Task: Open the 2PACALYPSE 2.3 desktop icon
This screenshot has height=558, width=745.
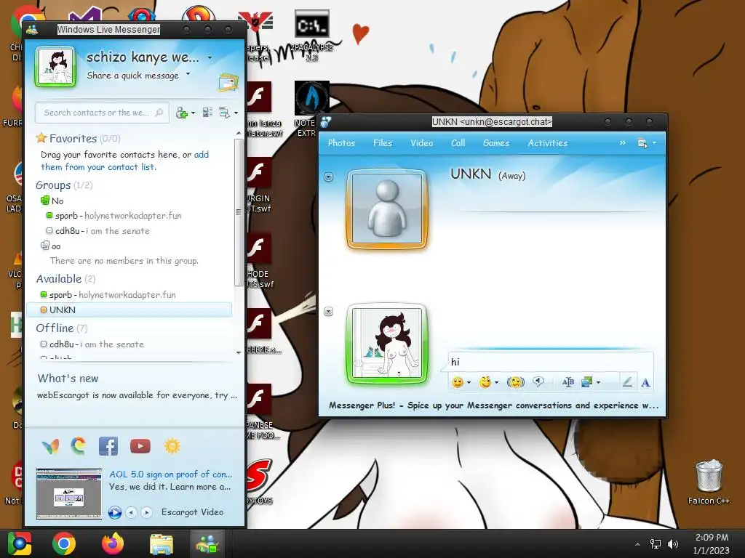Action: pyautogui.click(x=311, y=36)
